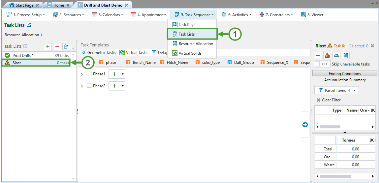Click the Tonnes table bottom horizontal scrollbar
Screen dimensions: 379x183
pos(345,176)
